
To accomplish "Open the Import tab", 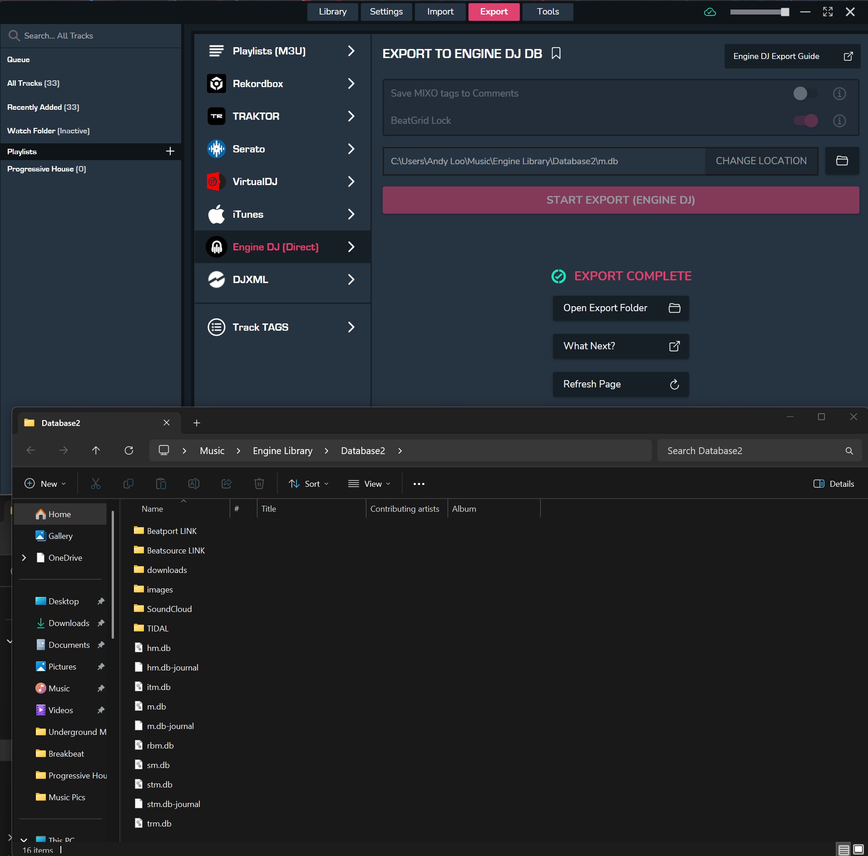I will (440, 12).
